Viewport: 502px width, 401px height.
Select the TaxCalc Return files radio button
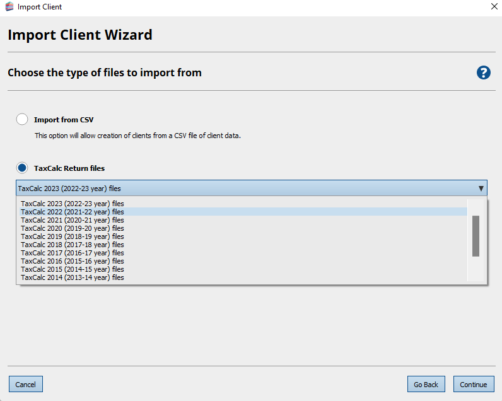coord(22,168)
